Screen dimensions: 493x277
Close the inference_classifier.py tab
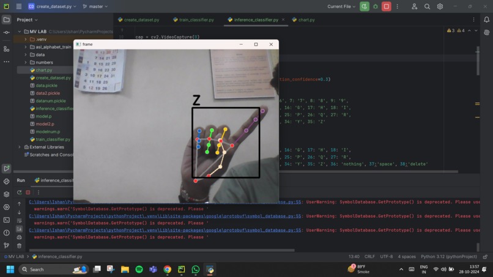tap(283, 20)
